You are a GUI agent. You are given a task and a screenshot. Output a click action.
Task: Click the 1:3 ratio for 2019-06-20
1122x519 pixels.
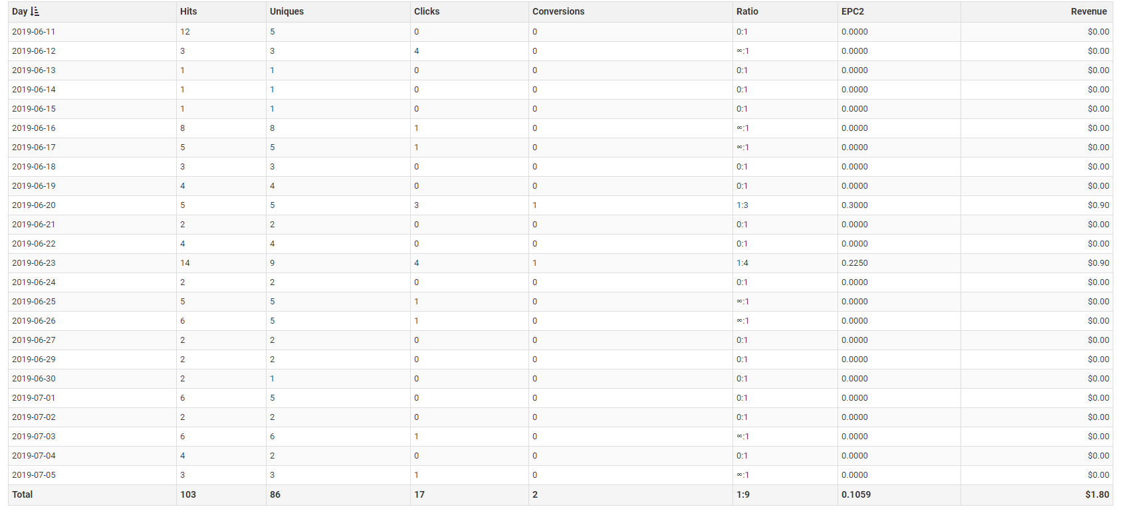click(x=742, y=205)
